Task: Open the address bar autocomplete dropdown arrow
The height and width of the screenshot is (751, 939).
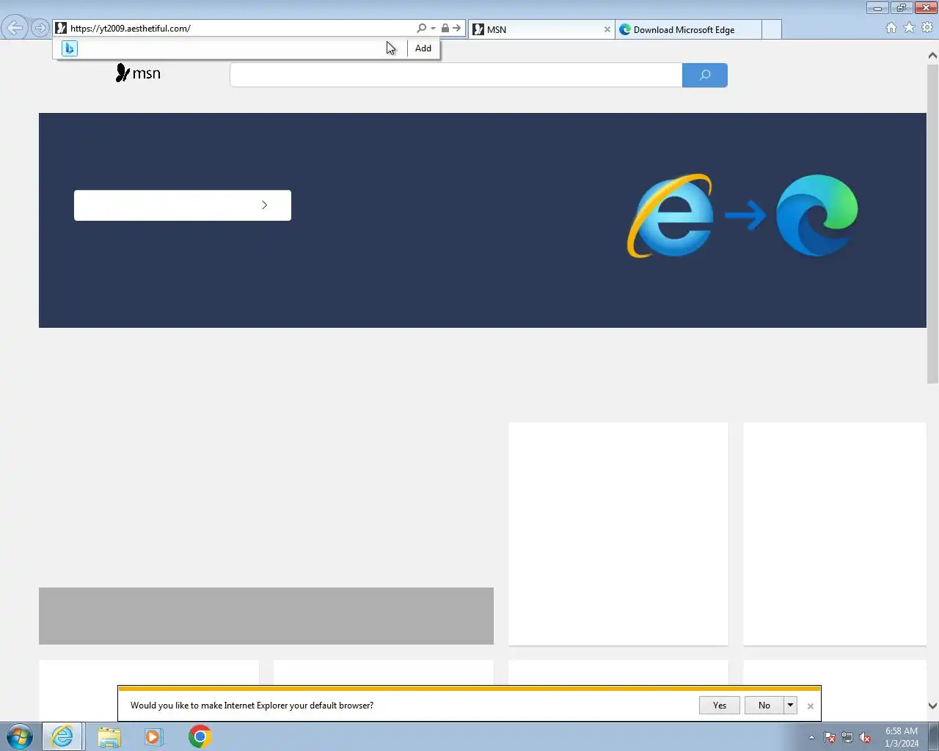Action: pos(433,29)
